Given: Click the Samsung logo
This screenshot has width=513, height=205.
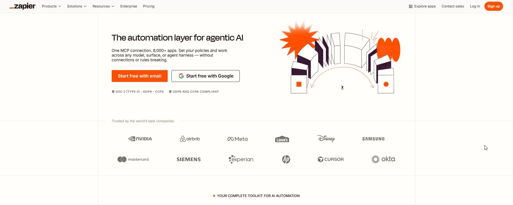Looking at the screenshot, I should tap(373, 139).
